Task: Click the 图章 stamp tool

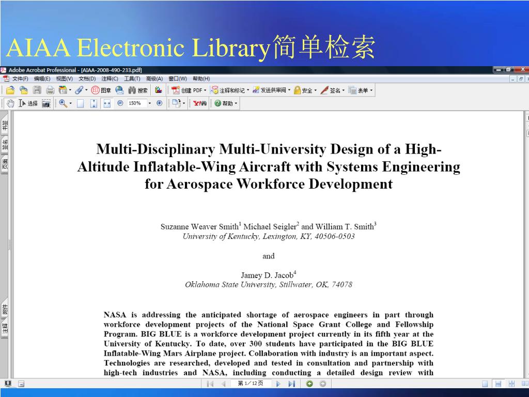Action: pos(101,90)
